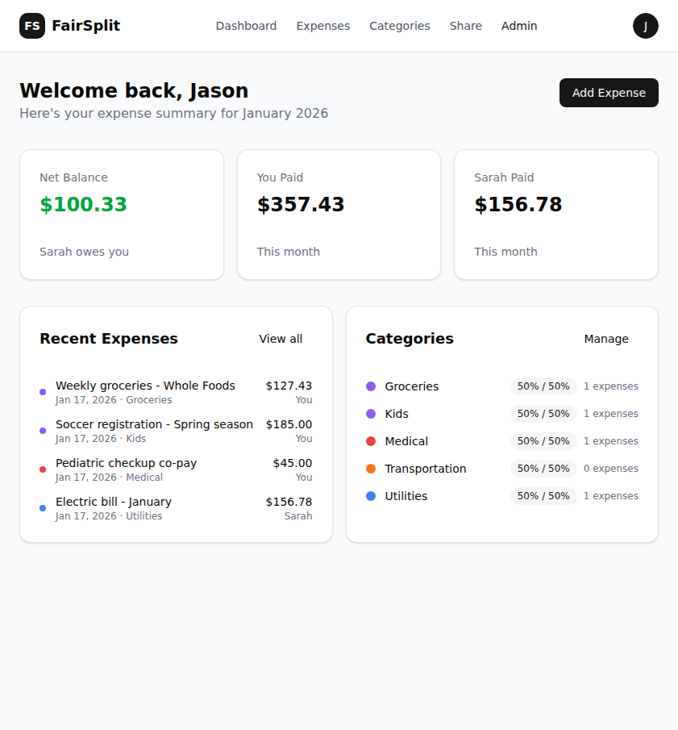The image size is (678, 730).
Task: Navigate to the Expenses page
Action: tap(322, 26)
